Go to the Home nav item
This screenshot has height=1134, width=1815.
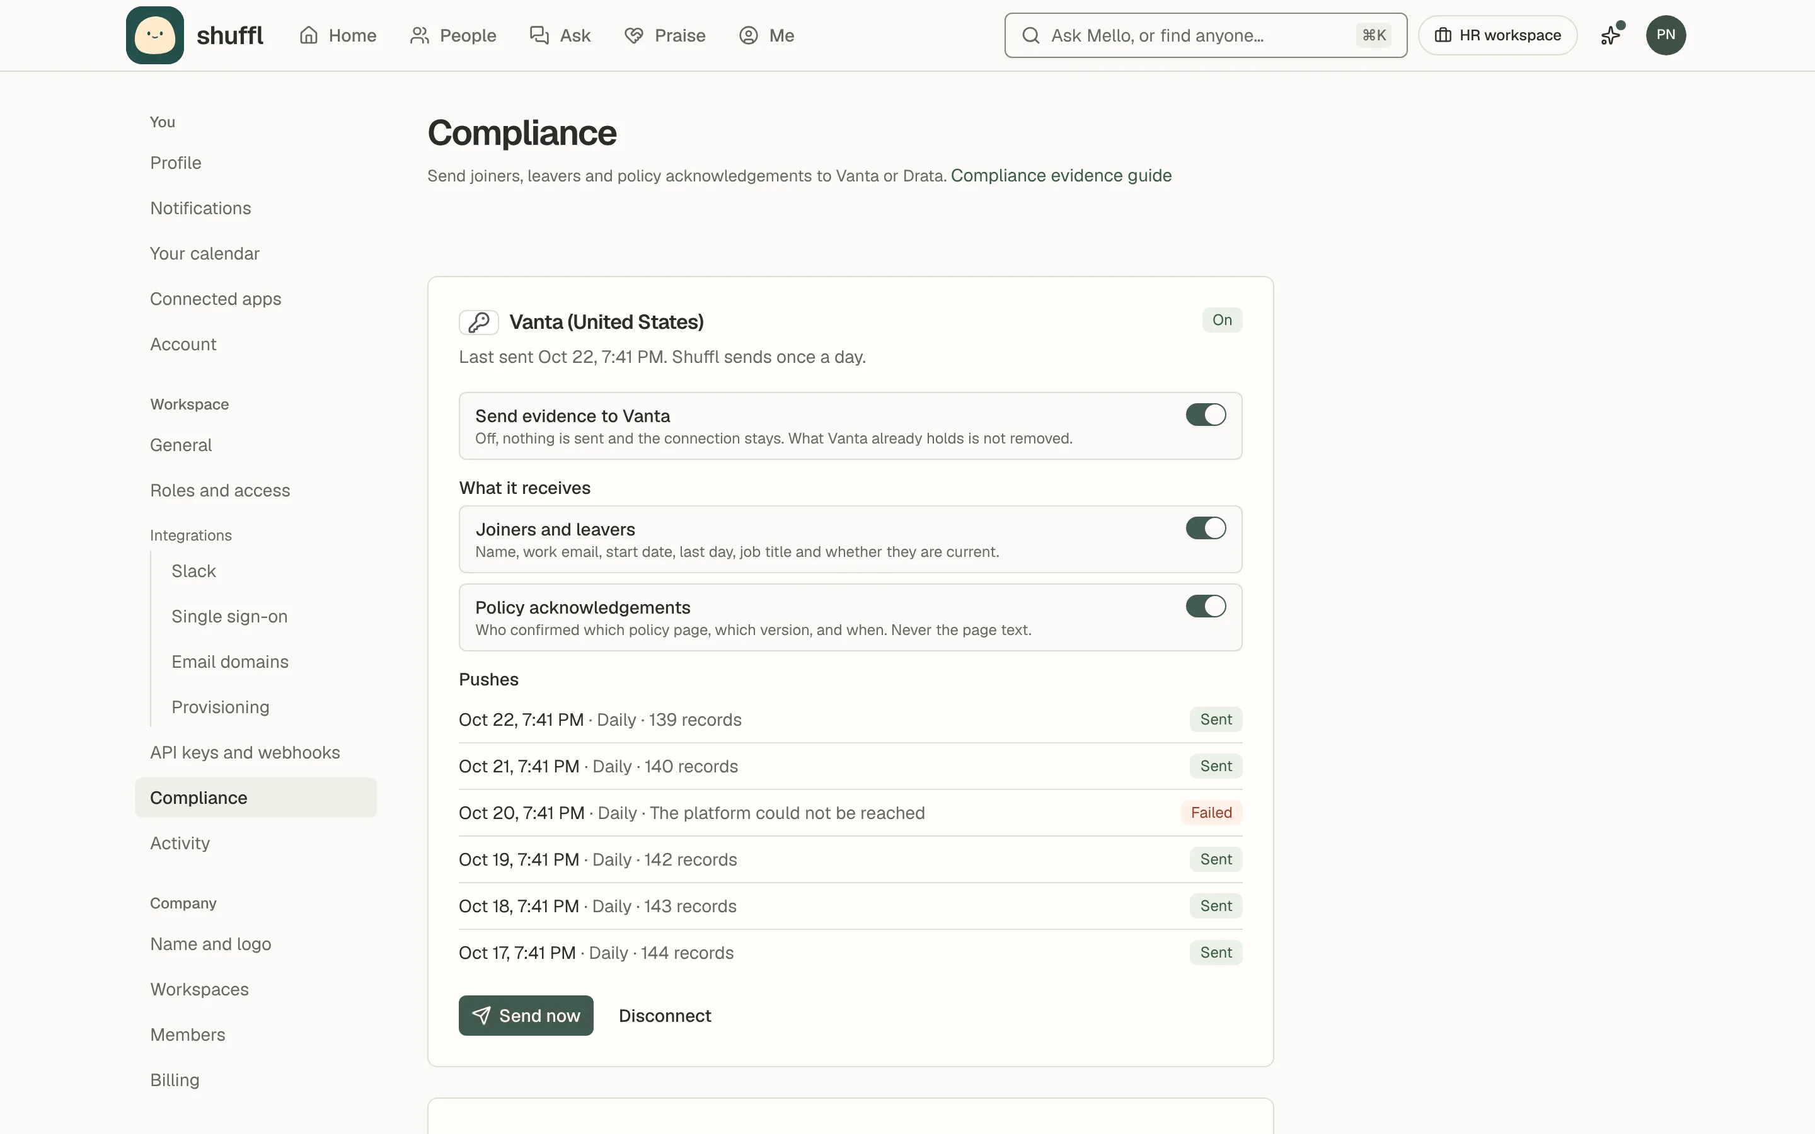338,35
